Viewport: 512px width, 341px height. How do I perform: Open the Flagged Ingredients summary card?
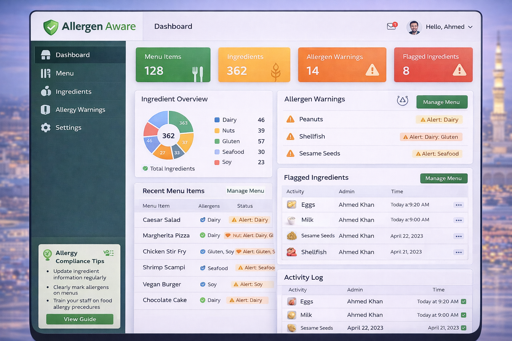pos(433,65)
